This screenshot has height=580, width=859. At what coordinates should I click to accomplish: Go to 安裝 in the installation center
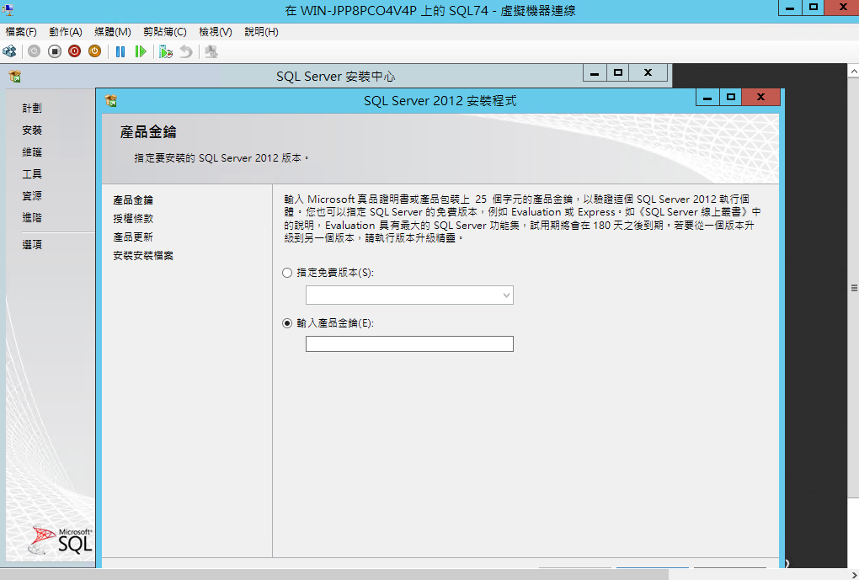(32, 130)
